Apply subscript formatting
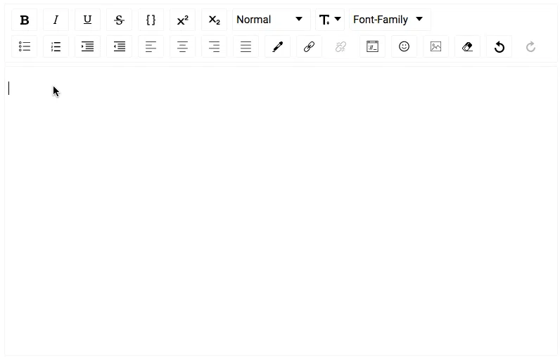This screenshot has width=560, height=357. [x=214, y=20]
